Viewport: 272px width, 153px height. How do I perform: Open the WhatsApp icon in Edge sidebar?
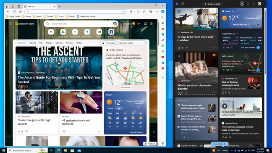(x=162, y=51)
